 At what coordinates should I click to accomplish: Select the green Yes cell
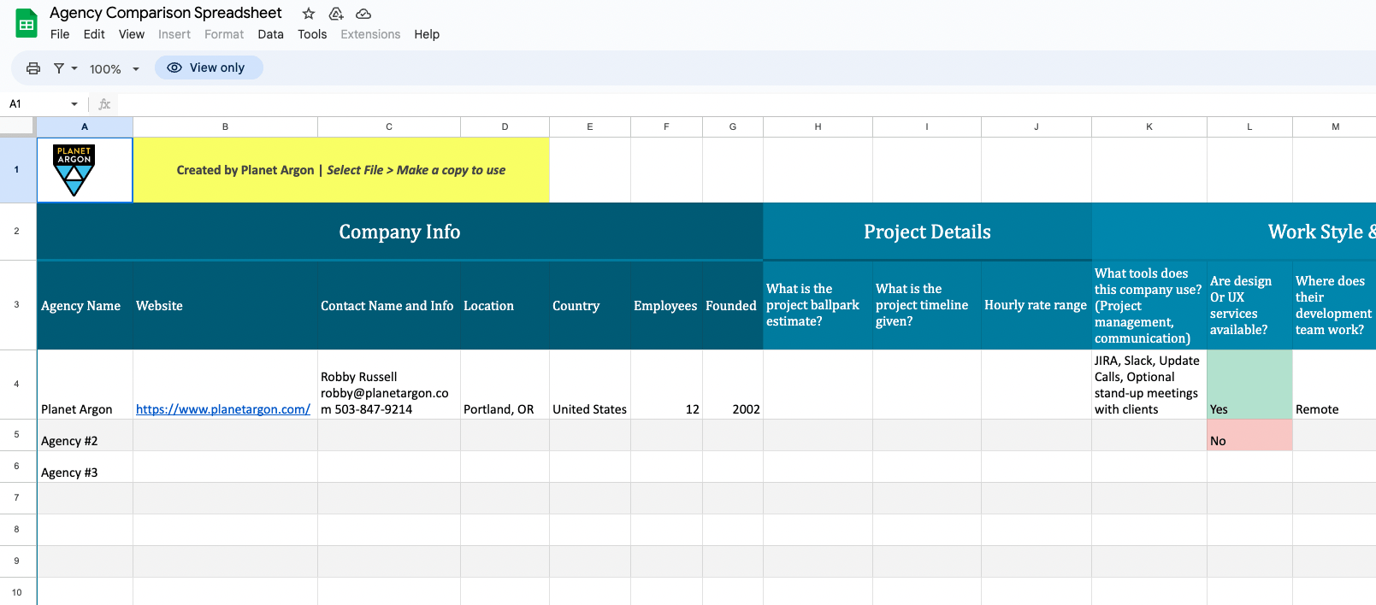1249,385
